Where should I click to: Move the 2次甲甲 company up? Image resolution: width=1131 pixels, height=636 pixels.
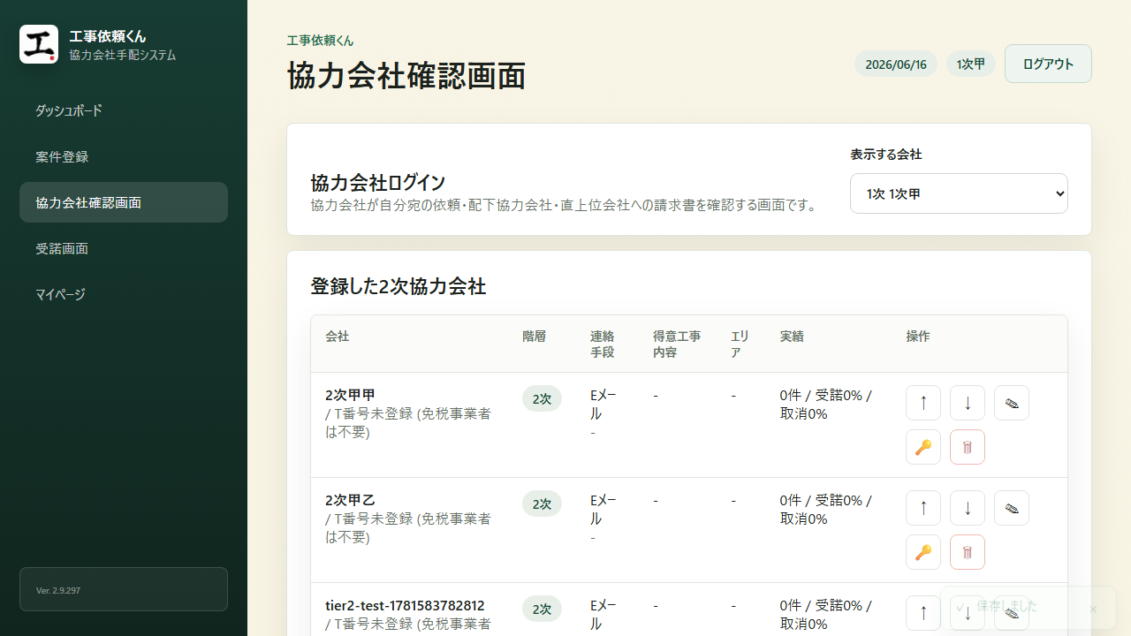tap(923, 403)
